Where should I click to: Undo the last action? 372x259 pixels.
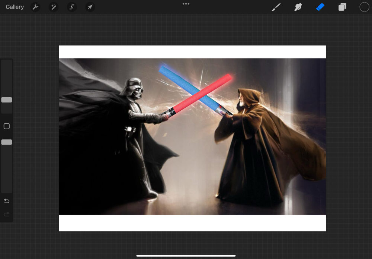[7, 201]
